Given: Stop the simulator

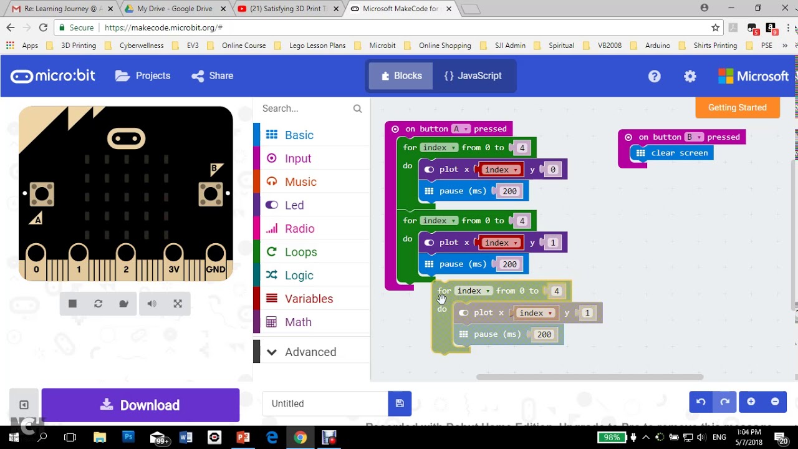Looking at the screenshot, I should tap(72, 304).
